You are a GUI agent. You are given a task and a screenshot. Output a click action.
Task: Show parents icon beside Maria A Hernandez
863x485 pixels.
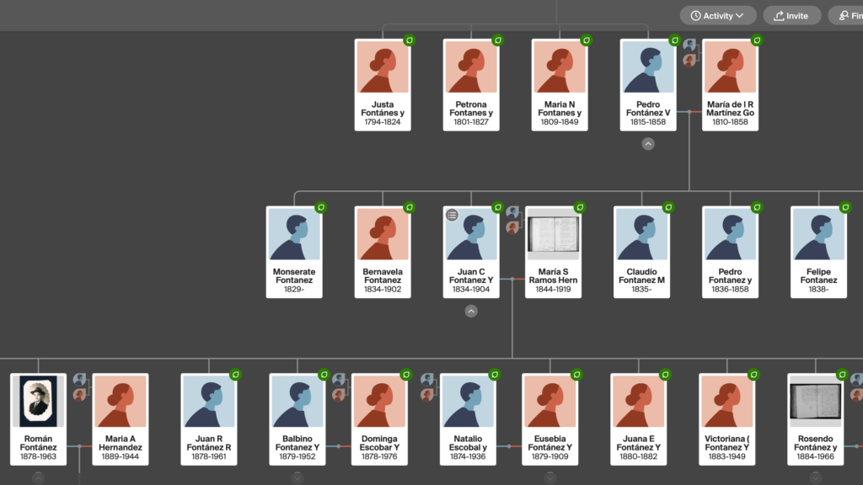[80, 387]
